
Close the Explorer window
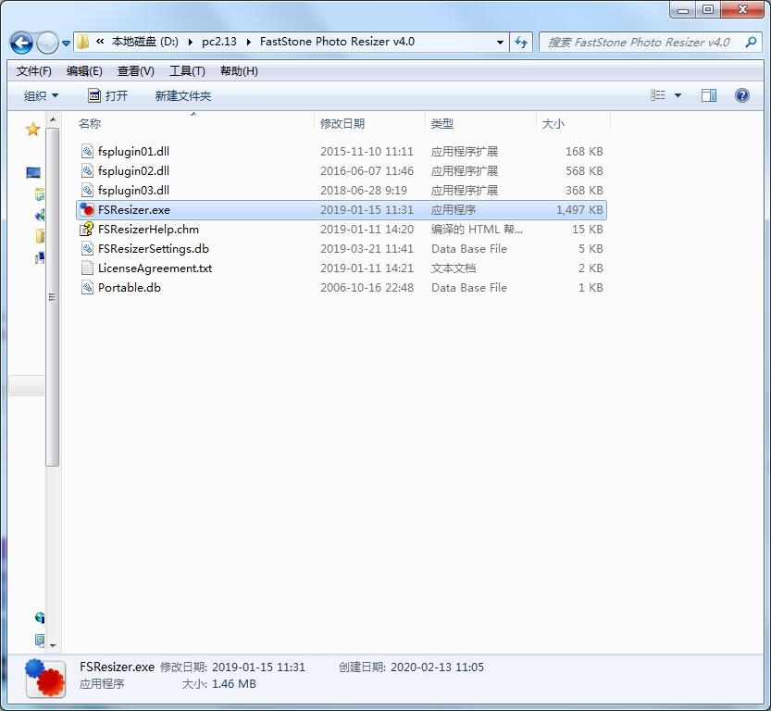[x=742, y=9]
